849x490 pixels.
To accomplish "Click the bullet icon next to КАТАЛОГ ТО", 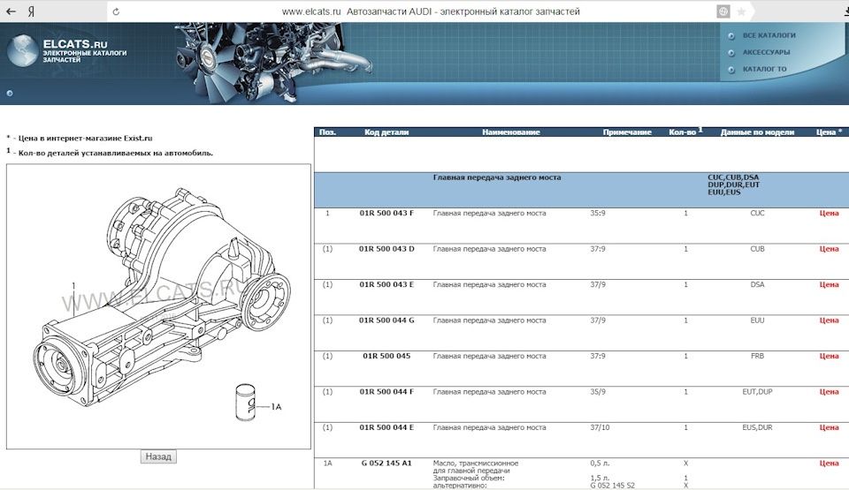I will tap(731, 69).
